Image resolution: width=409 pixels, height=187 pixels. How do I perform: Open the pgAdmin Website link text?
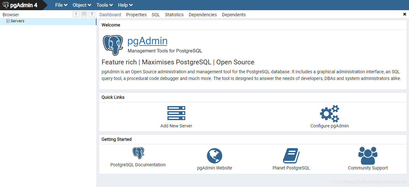pyautogui.click(x=215, y=168)
